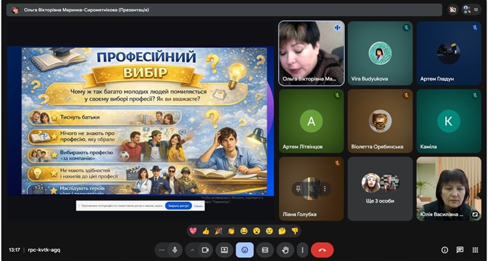Click the present screen icon
This screenshot has height=261, width=488.
click(224, 249)
